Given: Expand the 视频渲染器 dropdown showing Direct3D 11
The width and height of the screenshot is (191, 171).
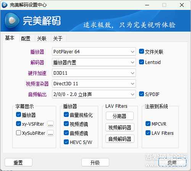Looking at the screenshot, I should [x=94, y=83].
